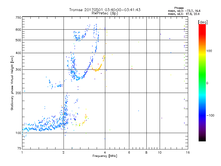This screenshot has width=221, height=166.
Task: Click the colorbar tick label '100'
Action: pos(209,51)
